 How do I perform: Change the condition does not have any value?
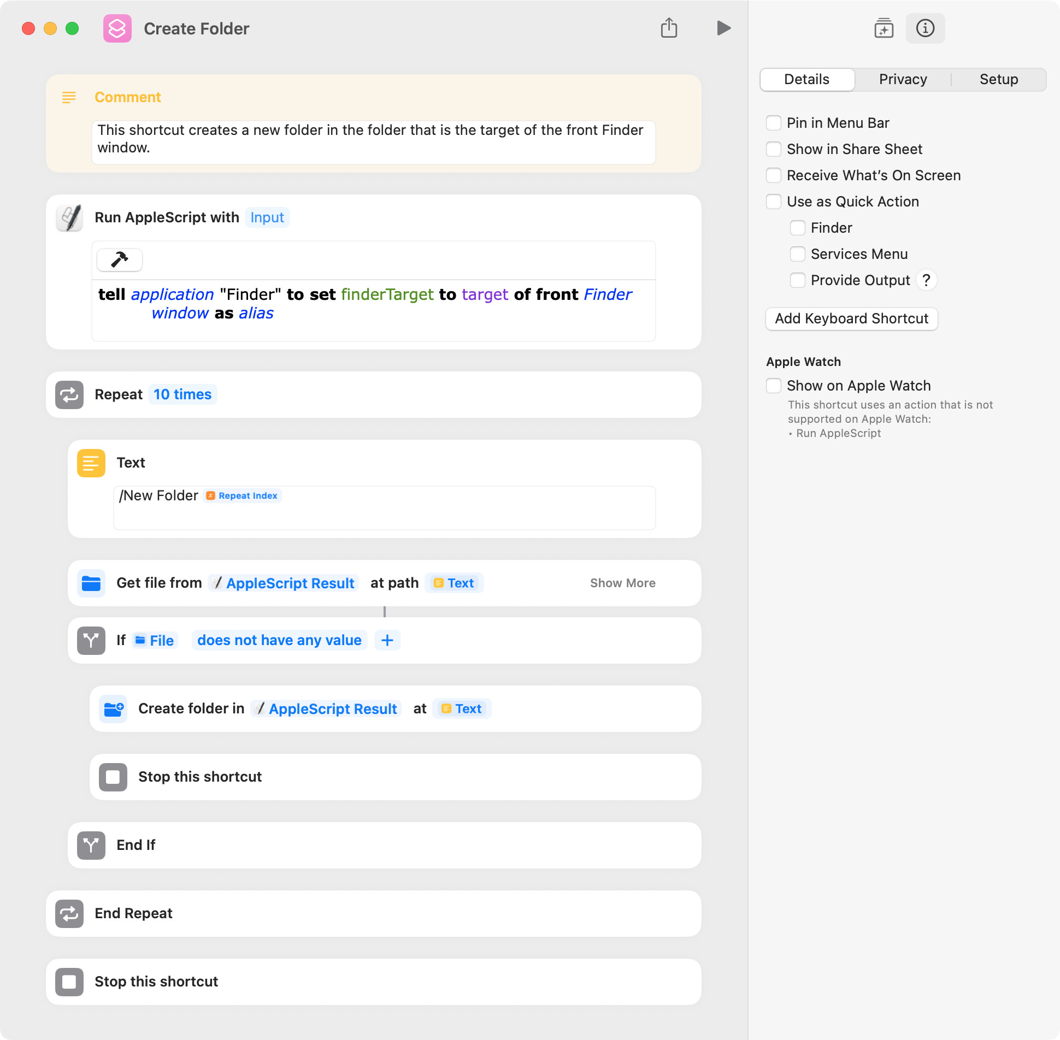279,640
